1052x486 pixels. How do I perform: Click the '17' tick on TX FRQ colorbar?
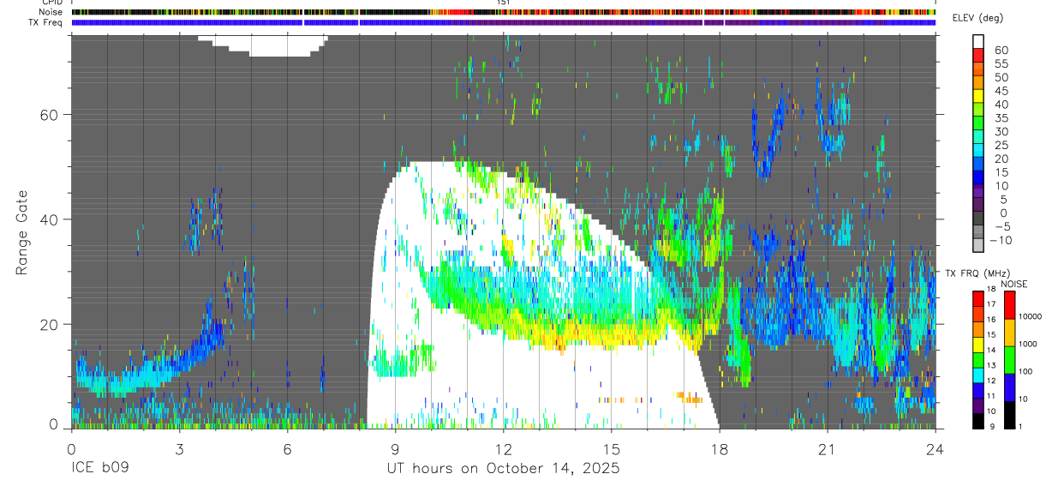coord(993,304)
